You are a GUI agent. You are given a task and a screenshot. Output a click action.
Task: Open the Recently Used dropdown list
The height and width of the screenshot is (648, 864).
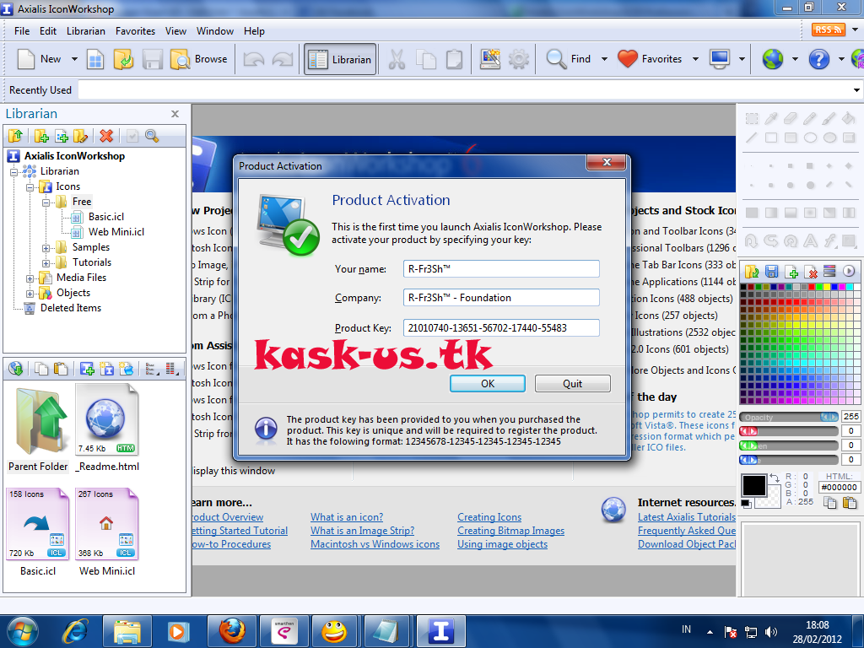[x=856, y=89]
